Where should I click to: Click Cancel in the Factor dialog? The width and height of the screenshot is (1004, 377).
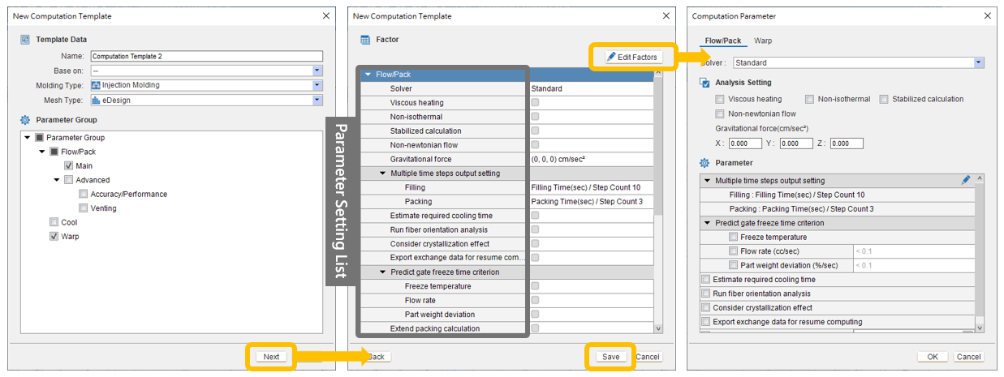(x=648, y=357)
